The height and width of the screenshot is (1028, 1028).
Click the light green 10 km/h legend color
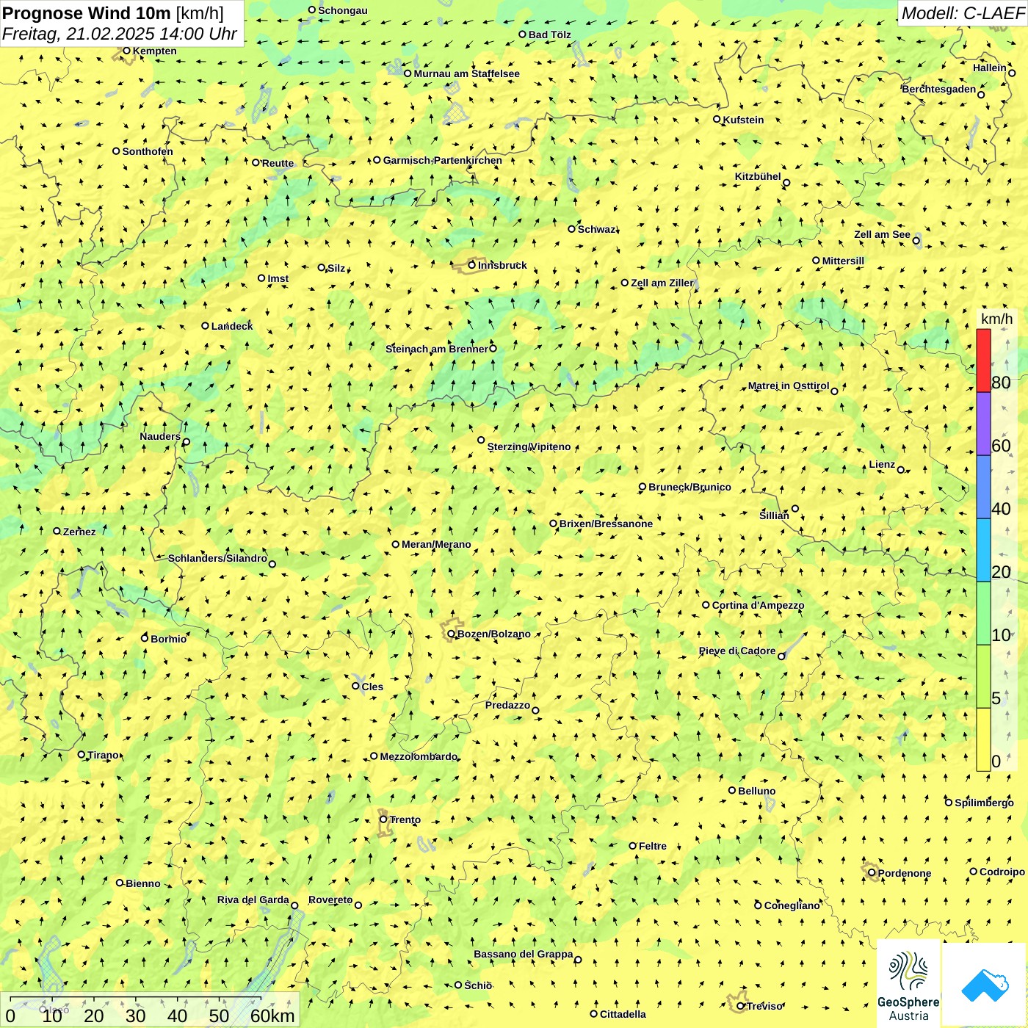pyautogui.click(x=983, y=613)
